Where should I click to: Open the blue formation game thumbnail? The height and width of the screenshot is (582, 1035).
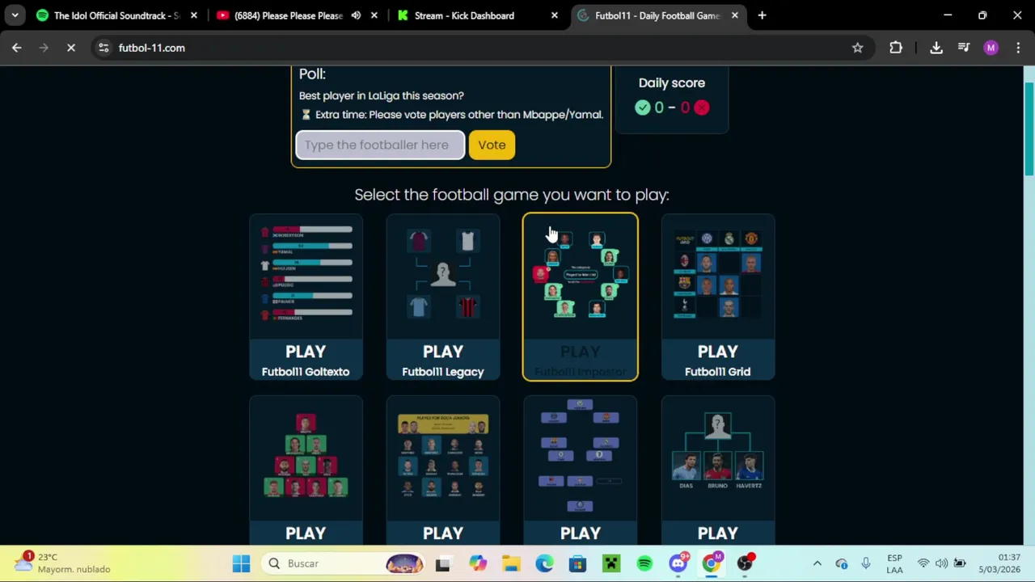[581, 457]
